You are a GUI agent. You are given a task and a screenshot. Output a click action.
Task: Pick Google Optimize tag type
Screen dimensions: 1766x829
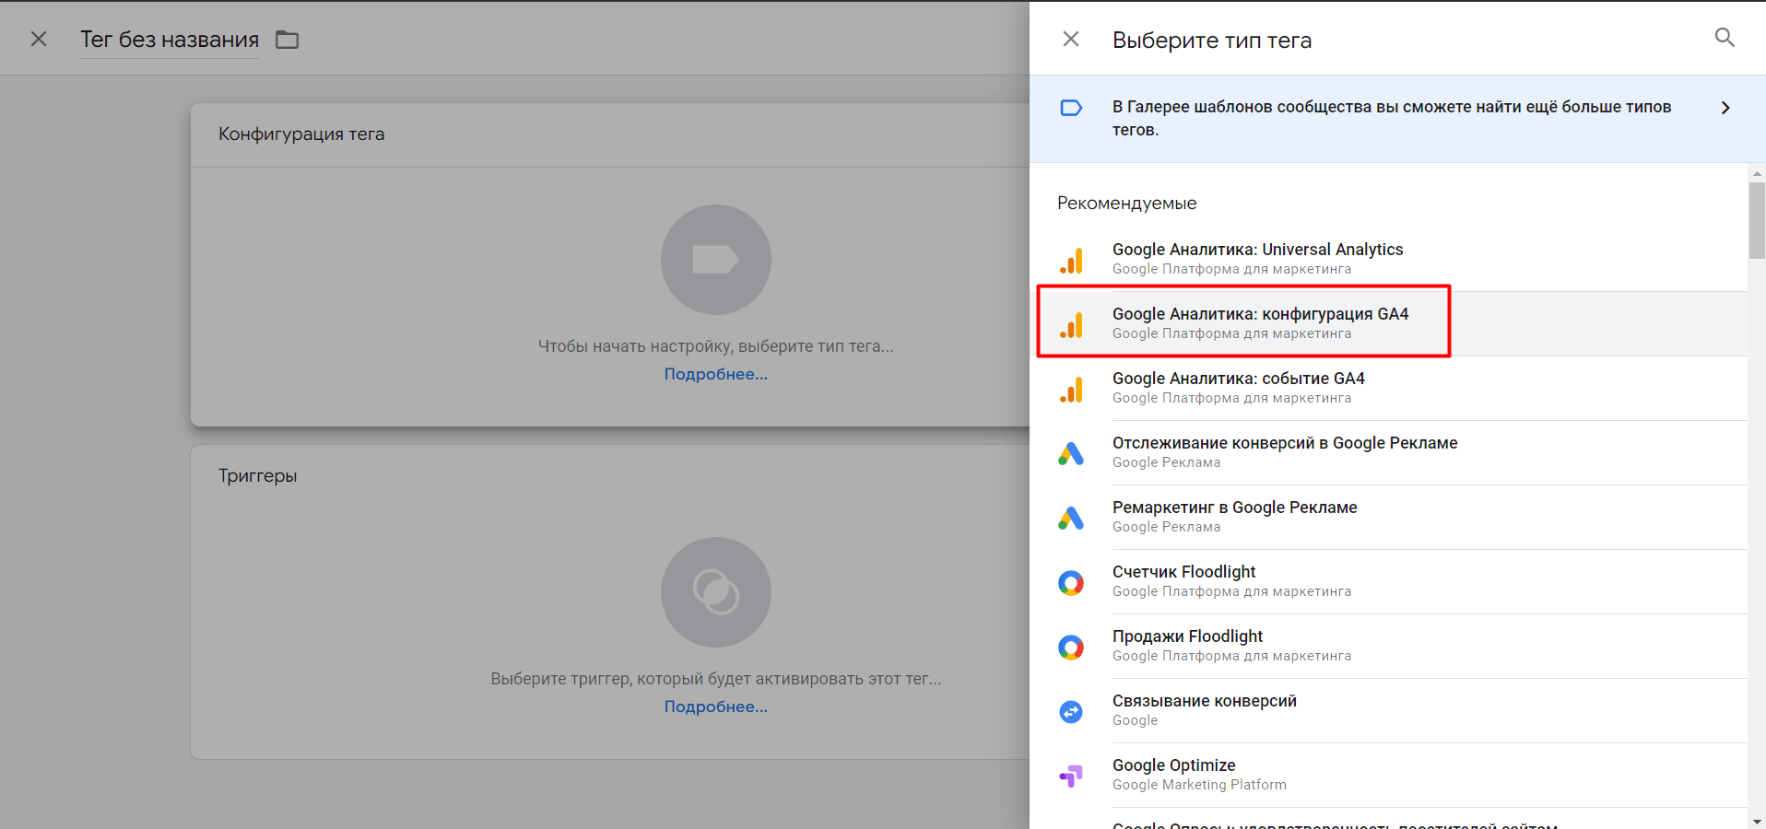1388,776
